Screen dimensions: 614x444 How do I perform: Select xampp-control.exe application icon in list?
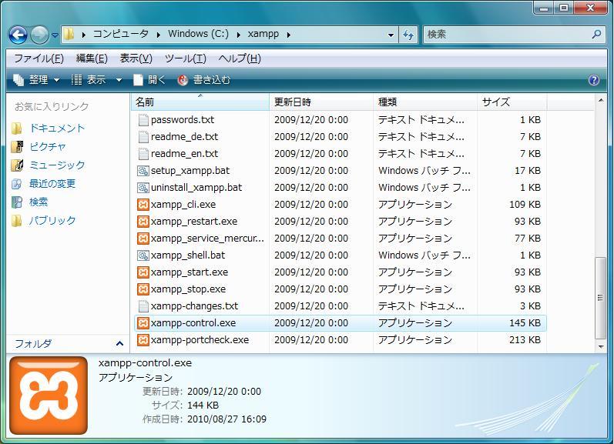point(143,323)
